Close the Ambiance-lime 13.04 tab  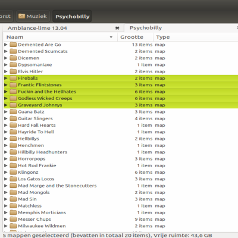117,28
